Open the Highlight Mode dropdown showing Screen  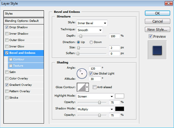[x=95, y=96]
